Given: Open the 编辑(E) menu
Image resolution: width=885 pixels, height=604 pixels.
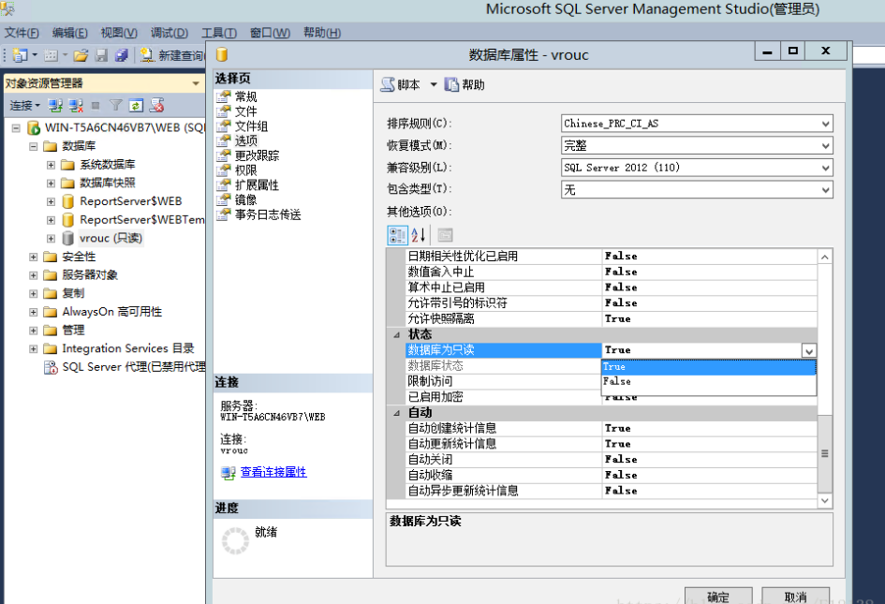Looking at the screenshot, I should pyautogui.click(x=69, y=33).
